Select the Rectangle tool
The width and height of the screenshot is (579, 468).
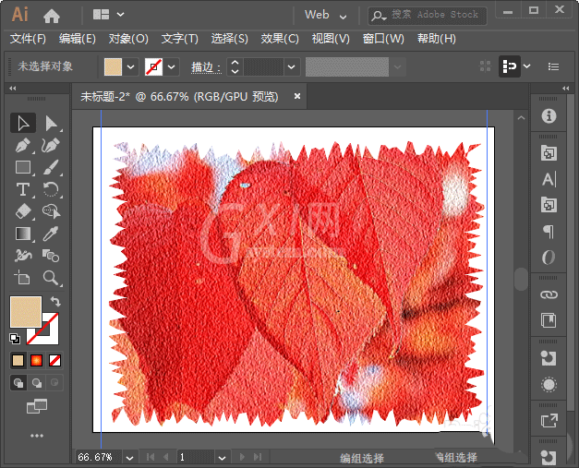[x=23, y=167]
